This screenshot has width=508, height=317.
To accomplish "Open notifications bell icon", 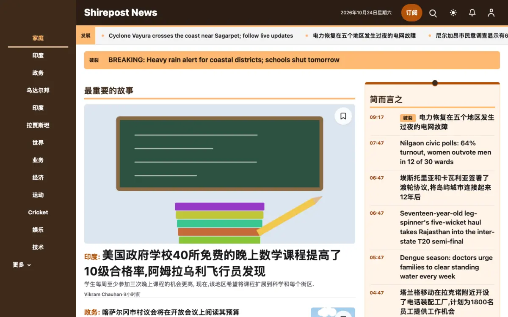I will click(x=472, y=13).
